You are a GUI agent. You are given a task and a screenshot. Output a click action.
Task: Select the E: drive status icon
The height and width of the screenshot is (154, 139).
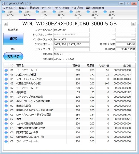71,12
